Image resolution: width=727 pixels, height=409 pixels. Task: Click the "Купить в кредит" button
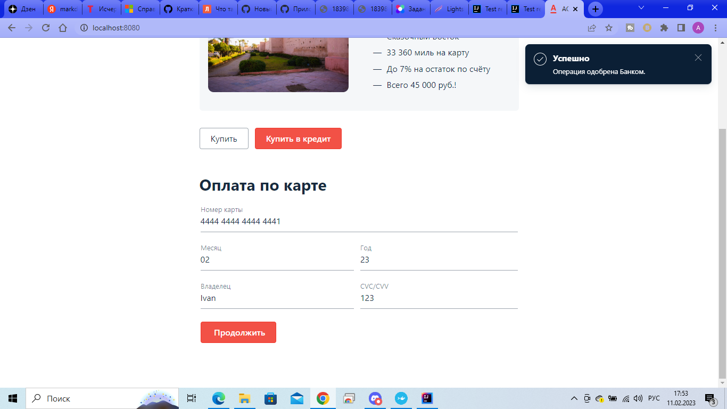[298, 138]
